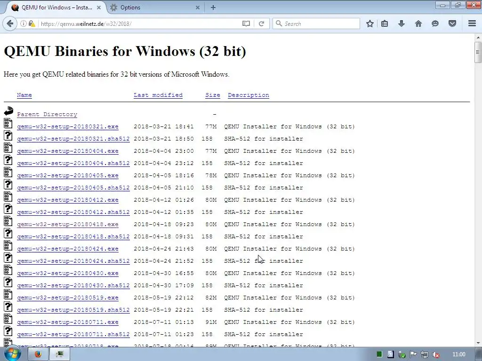This screenshot has height=361, width=482.
Task: Download qemu-w32-setup-20180418.exe
Action: (x=68, y=224)
